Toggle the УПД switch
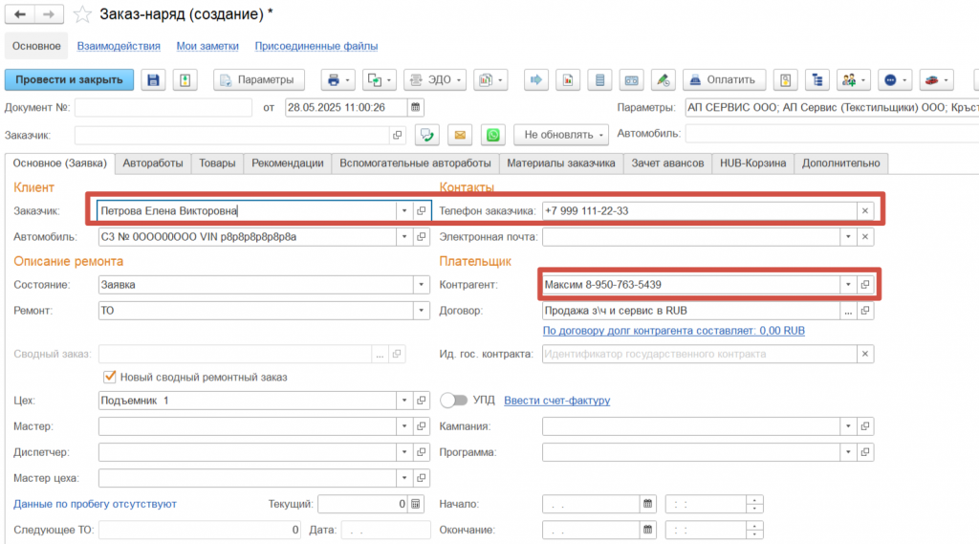This screenshot has width=979, height=544. (x=453, y=401)
